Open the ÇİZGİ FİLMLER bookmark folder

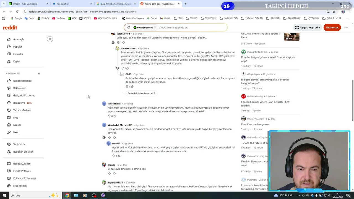[332, 19]
